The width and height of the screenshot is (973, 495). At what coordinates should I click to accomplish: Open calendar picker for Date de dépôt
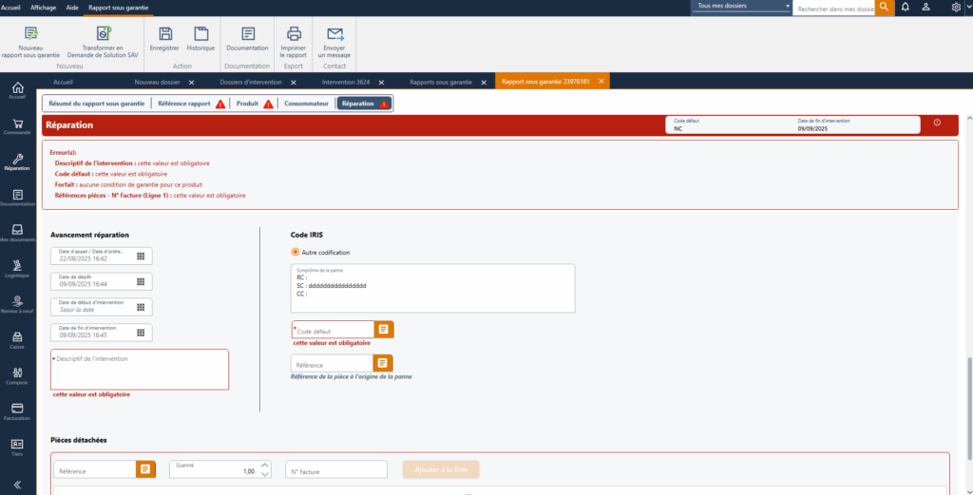[141, 281]
